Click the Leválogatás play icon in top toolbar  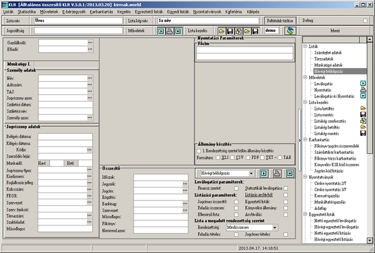point(161,31)
